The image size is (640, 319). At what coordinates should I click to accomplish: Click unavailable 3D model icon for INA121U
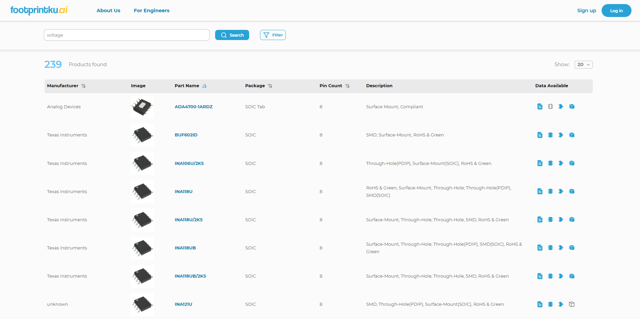point(572,304)
